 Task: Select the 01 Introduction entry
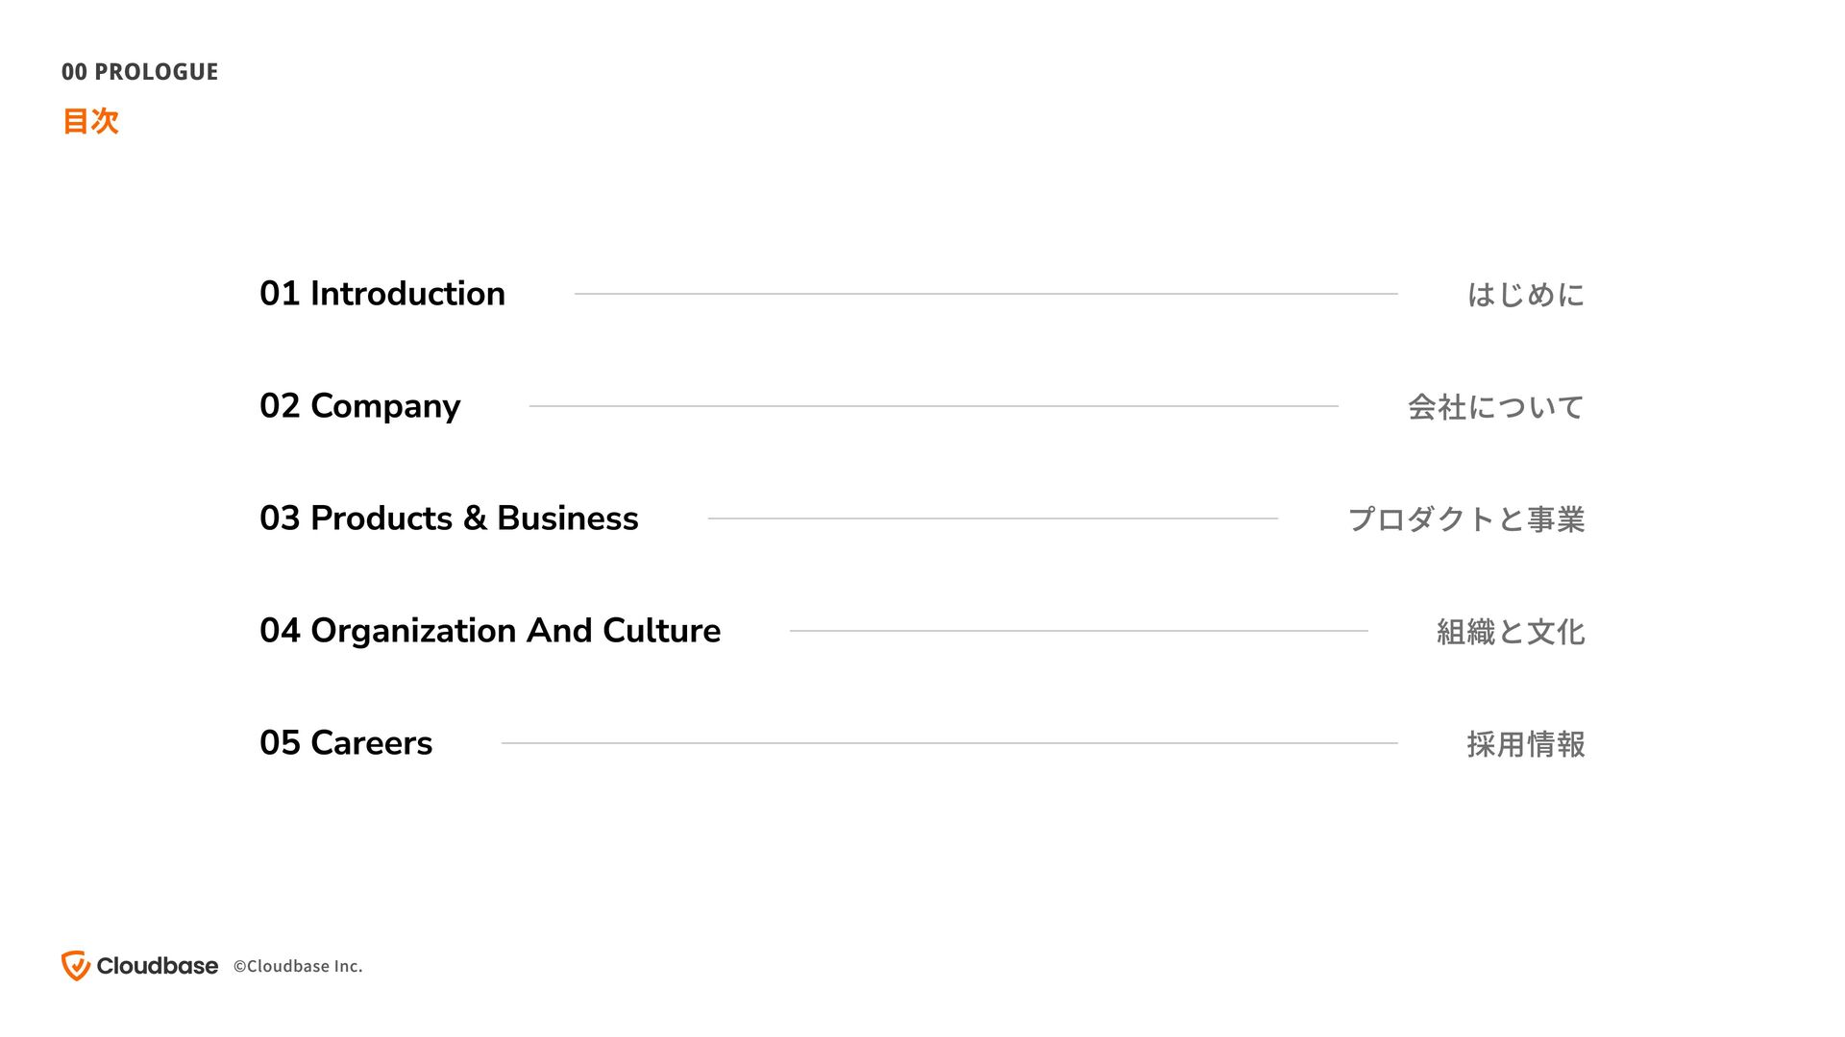click(382, 294)
